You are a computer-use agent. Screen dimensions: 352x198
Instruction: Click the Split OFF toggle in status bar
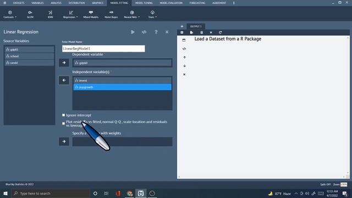click(325, 184)
